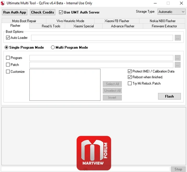This screenshot has width=187, height=172.
Task: Switch to Firmware Extractor tab
Action: 164,26
